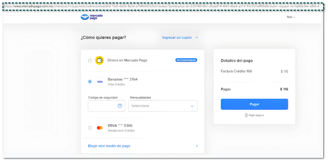Click the BBVA **** 0366 card label
The width and height of the screenshot is (328, 161).
(120, 126)
